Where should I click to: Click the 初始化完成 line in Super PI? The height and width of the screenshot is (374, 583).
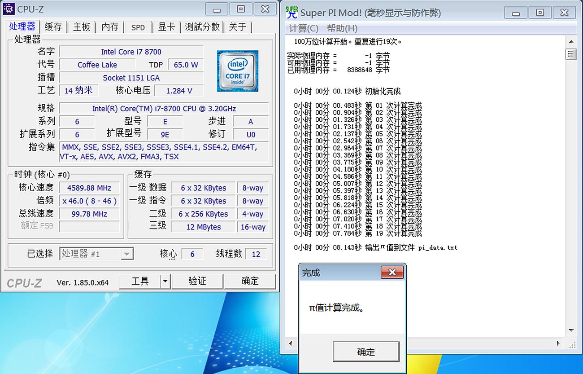point(348,92)
